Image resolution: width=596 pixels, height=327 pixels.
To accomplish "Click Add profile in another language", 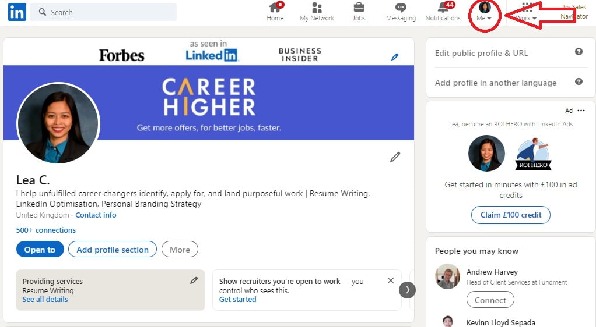I will pyautogui.click(x=496, y=83).
